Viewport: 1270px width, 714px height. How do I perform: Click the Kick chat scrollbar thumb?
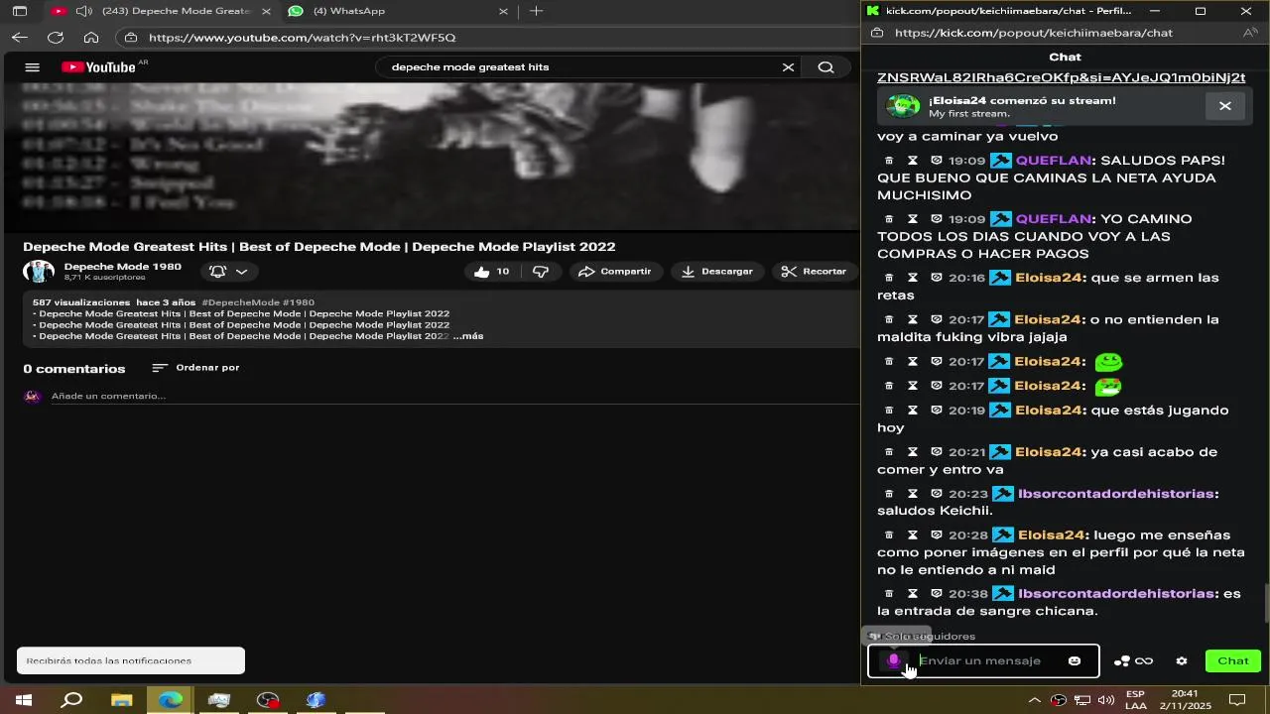coord(1265,603)
